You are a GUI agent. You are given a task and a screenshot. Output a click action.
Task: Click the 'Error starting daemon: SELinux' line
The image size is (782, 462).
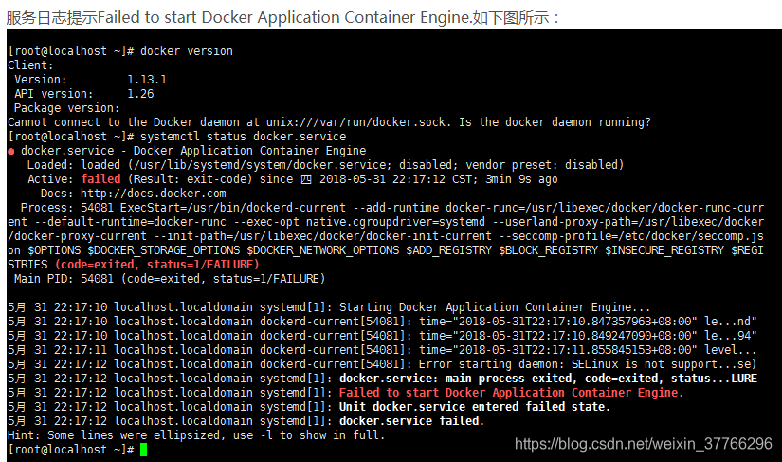[383, 363]
